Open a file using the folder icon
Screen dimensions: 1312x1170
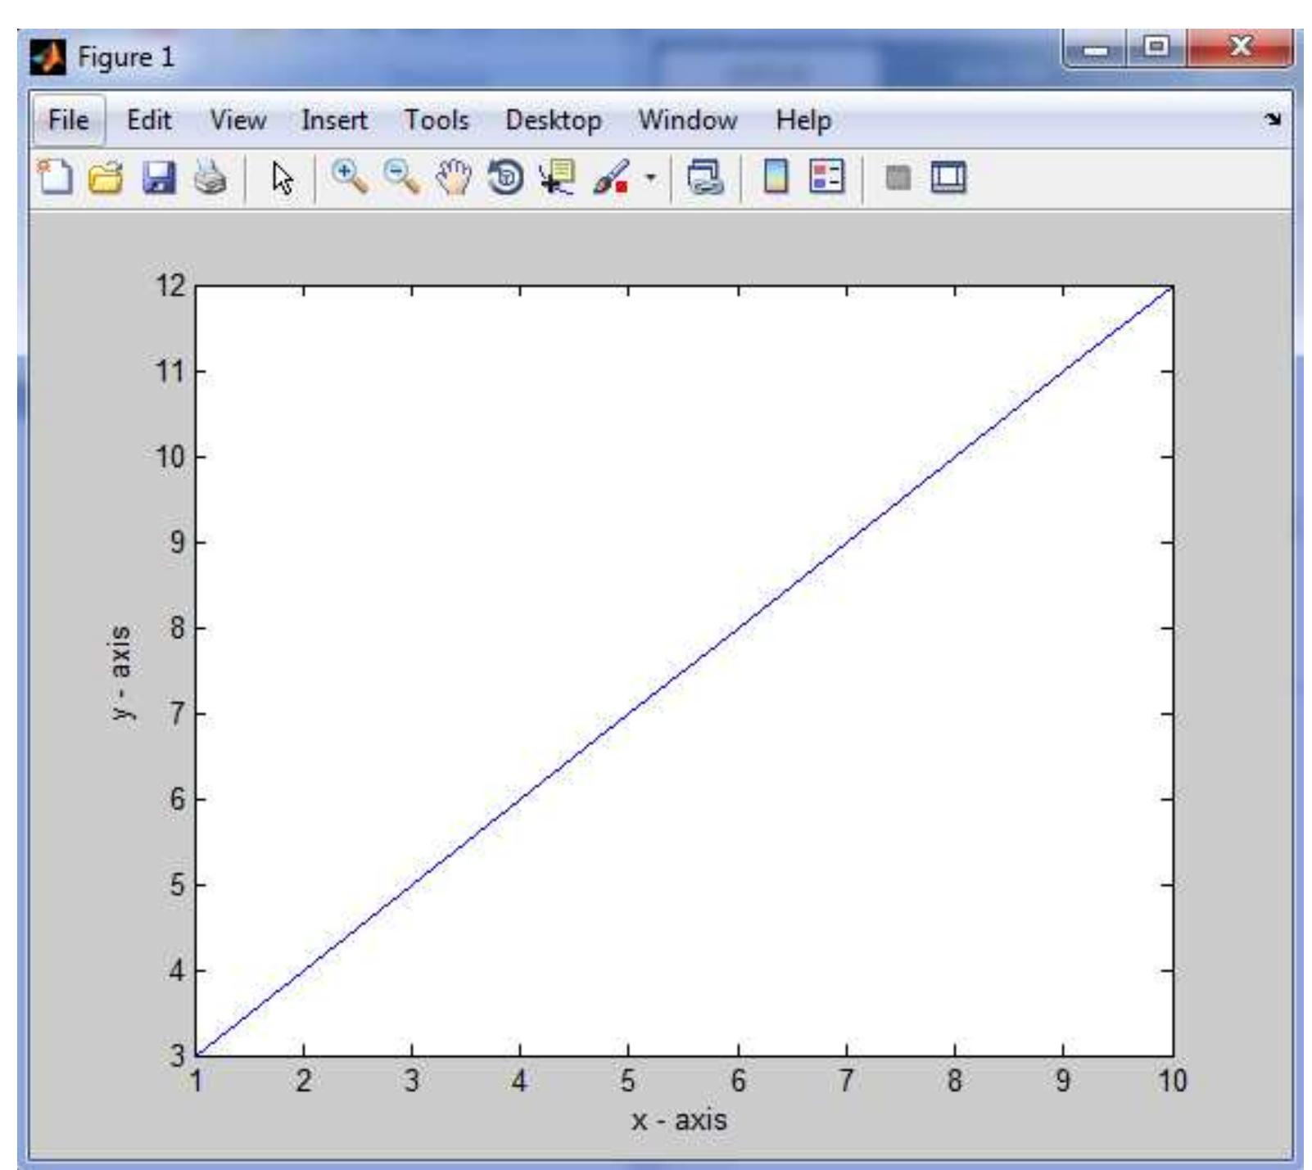[106, 177]
